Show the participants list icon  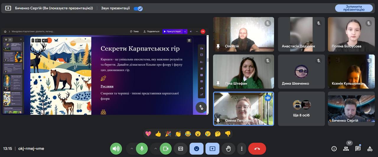point(346,149)
